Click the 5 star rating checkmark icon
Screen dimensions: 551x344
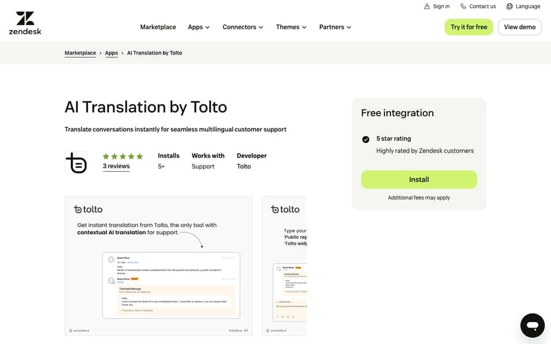click(365, 139)
